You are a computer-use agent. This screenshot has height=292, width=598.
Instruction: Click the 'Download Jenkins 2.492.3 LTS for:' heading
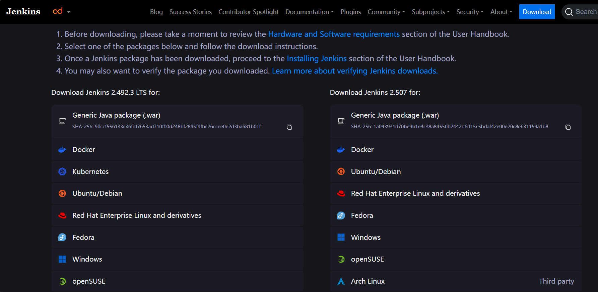106,93
